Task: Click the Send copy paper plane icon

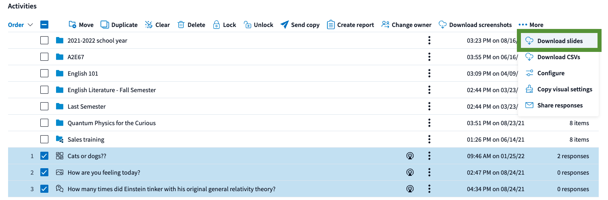Action: (285, 25)
